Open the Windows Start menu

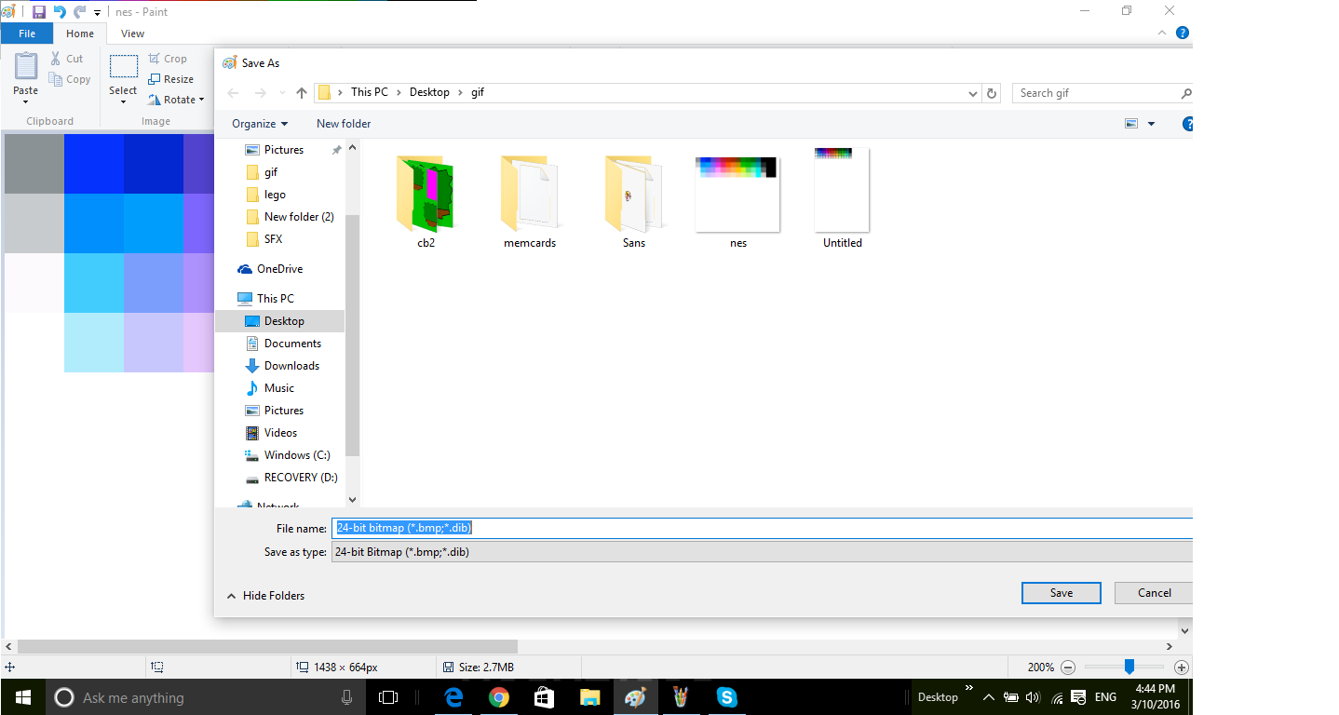[x=22, y=697]
